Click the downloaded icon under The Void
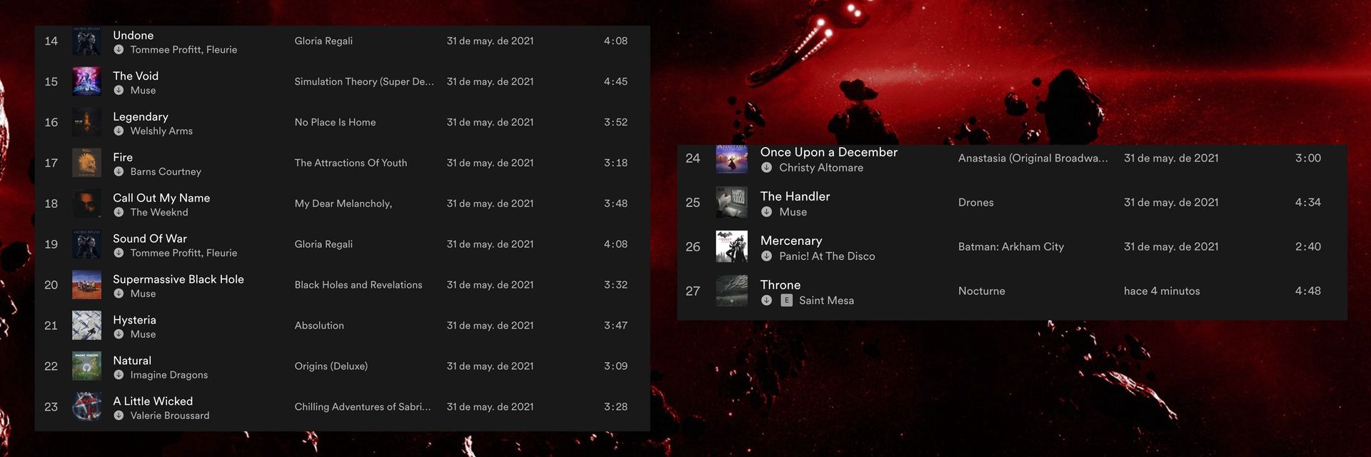1371x457 pixels. click(x=119, y=91)
